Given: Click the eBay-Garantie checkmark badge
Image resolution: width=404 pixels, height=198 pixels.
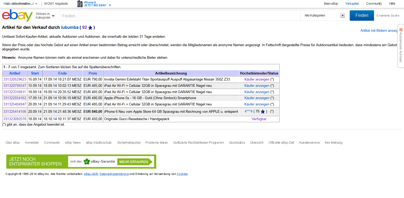Looking at the screenshot, I should pos(87,162).
